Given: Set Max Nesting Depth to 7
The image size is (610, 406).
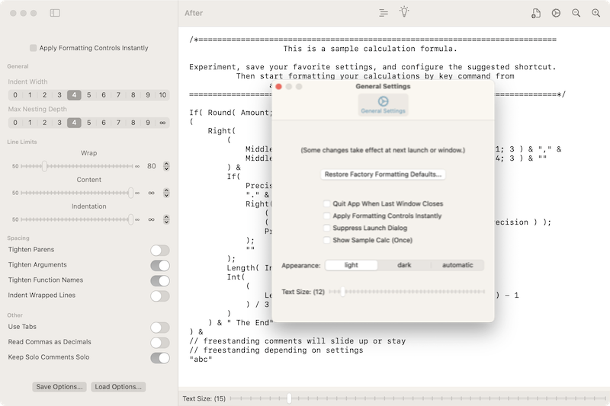Looking at the screenshot, I should [118, 123].
